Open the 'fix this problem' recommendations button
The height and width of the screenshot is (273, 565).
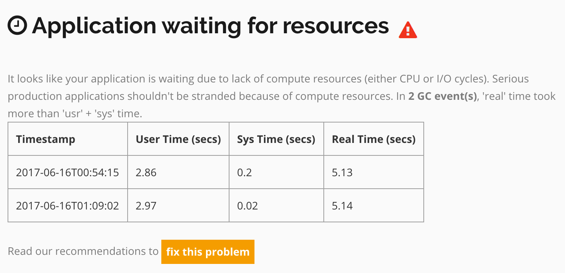[208, 252]
